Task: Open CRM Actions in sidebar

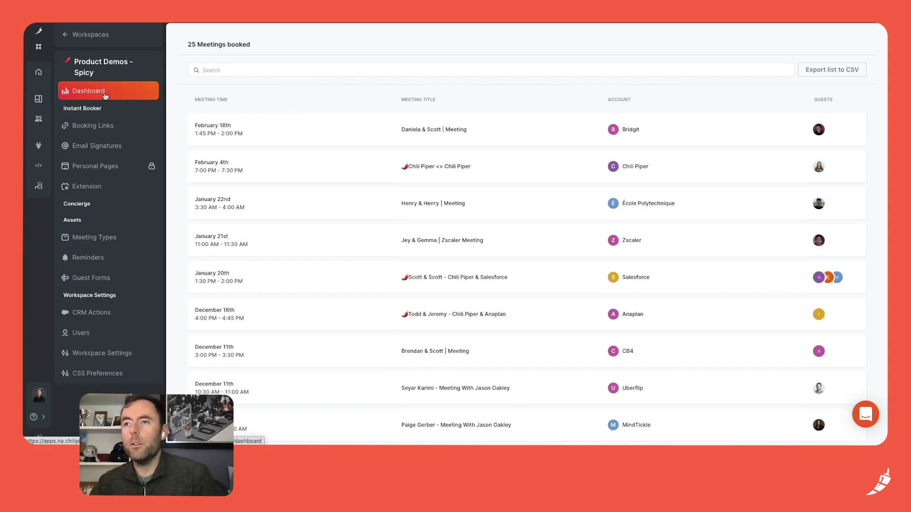Action: click(x=91, y=312)
